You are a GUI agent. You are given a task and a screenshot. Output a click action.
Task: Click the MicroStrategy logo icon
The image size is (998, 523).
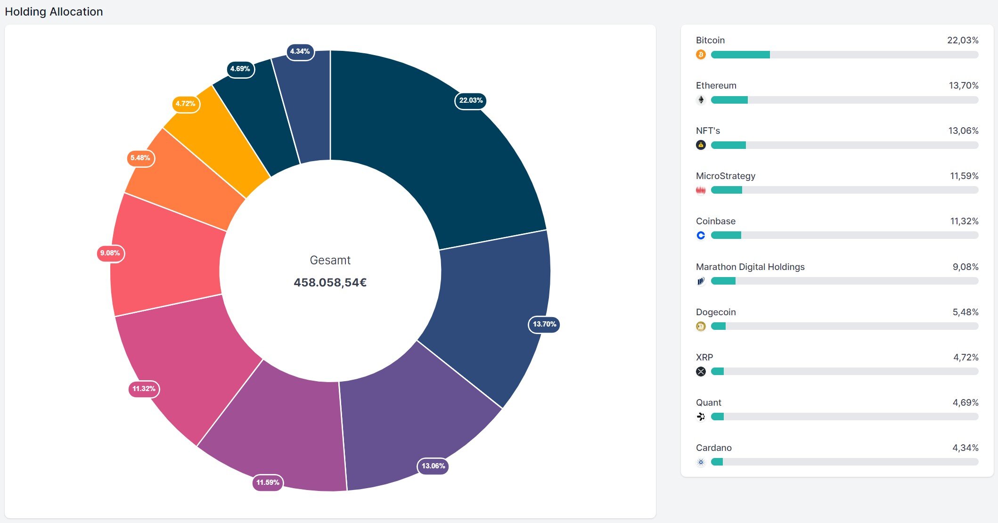701,190
